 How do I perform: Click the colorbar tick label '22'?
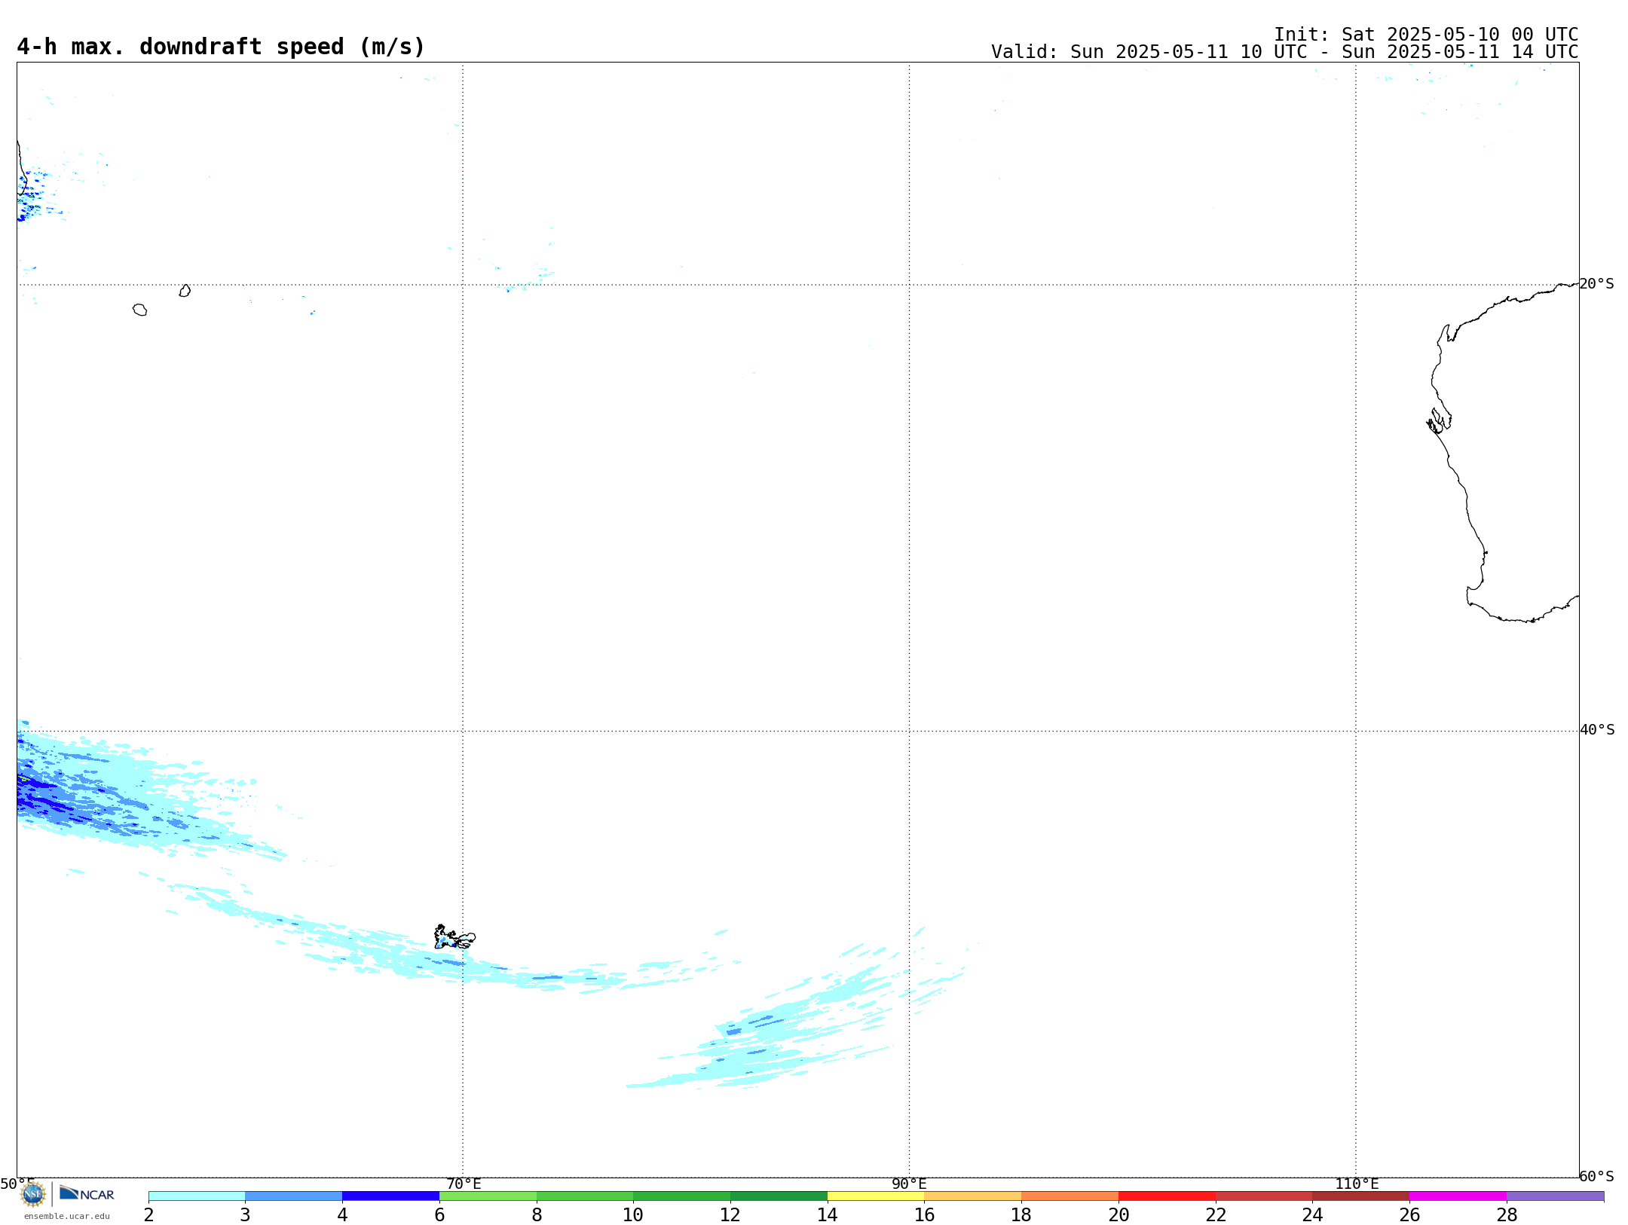coord(1216,1214)
